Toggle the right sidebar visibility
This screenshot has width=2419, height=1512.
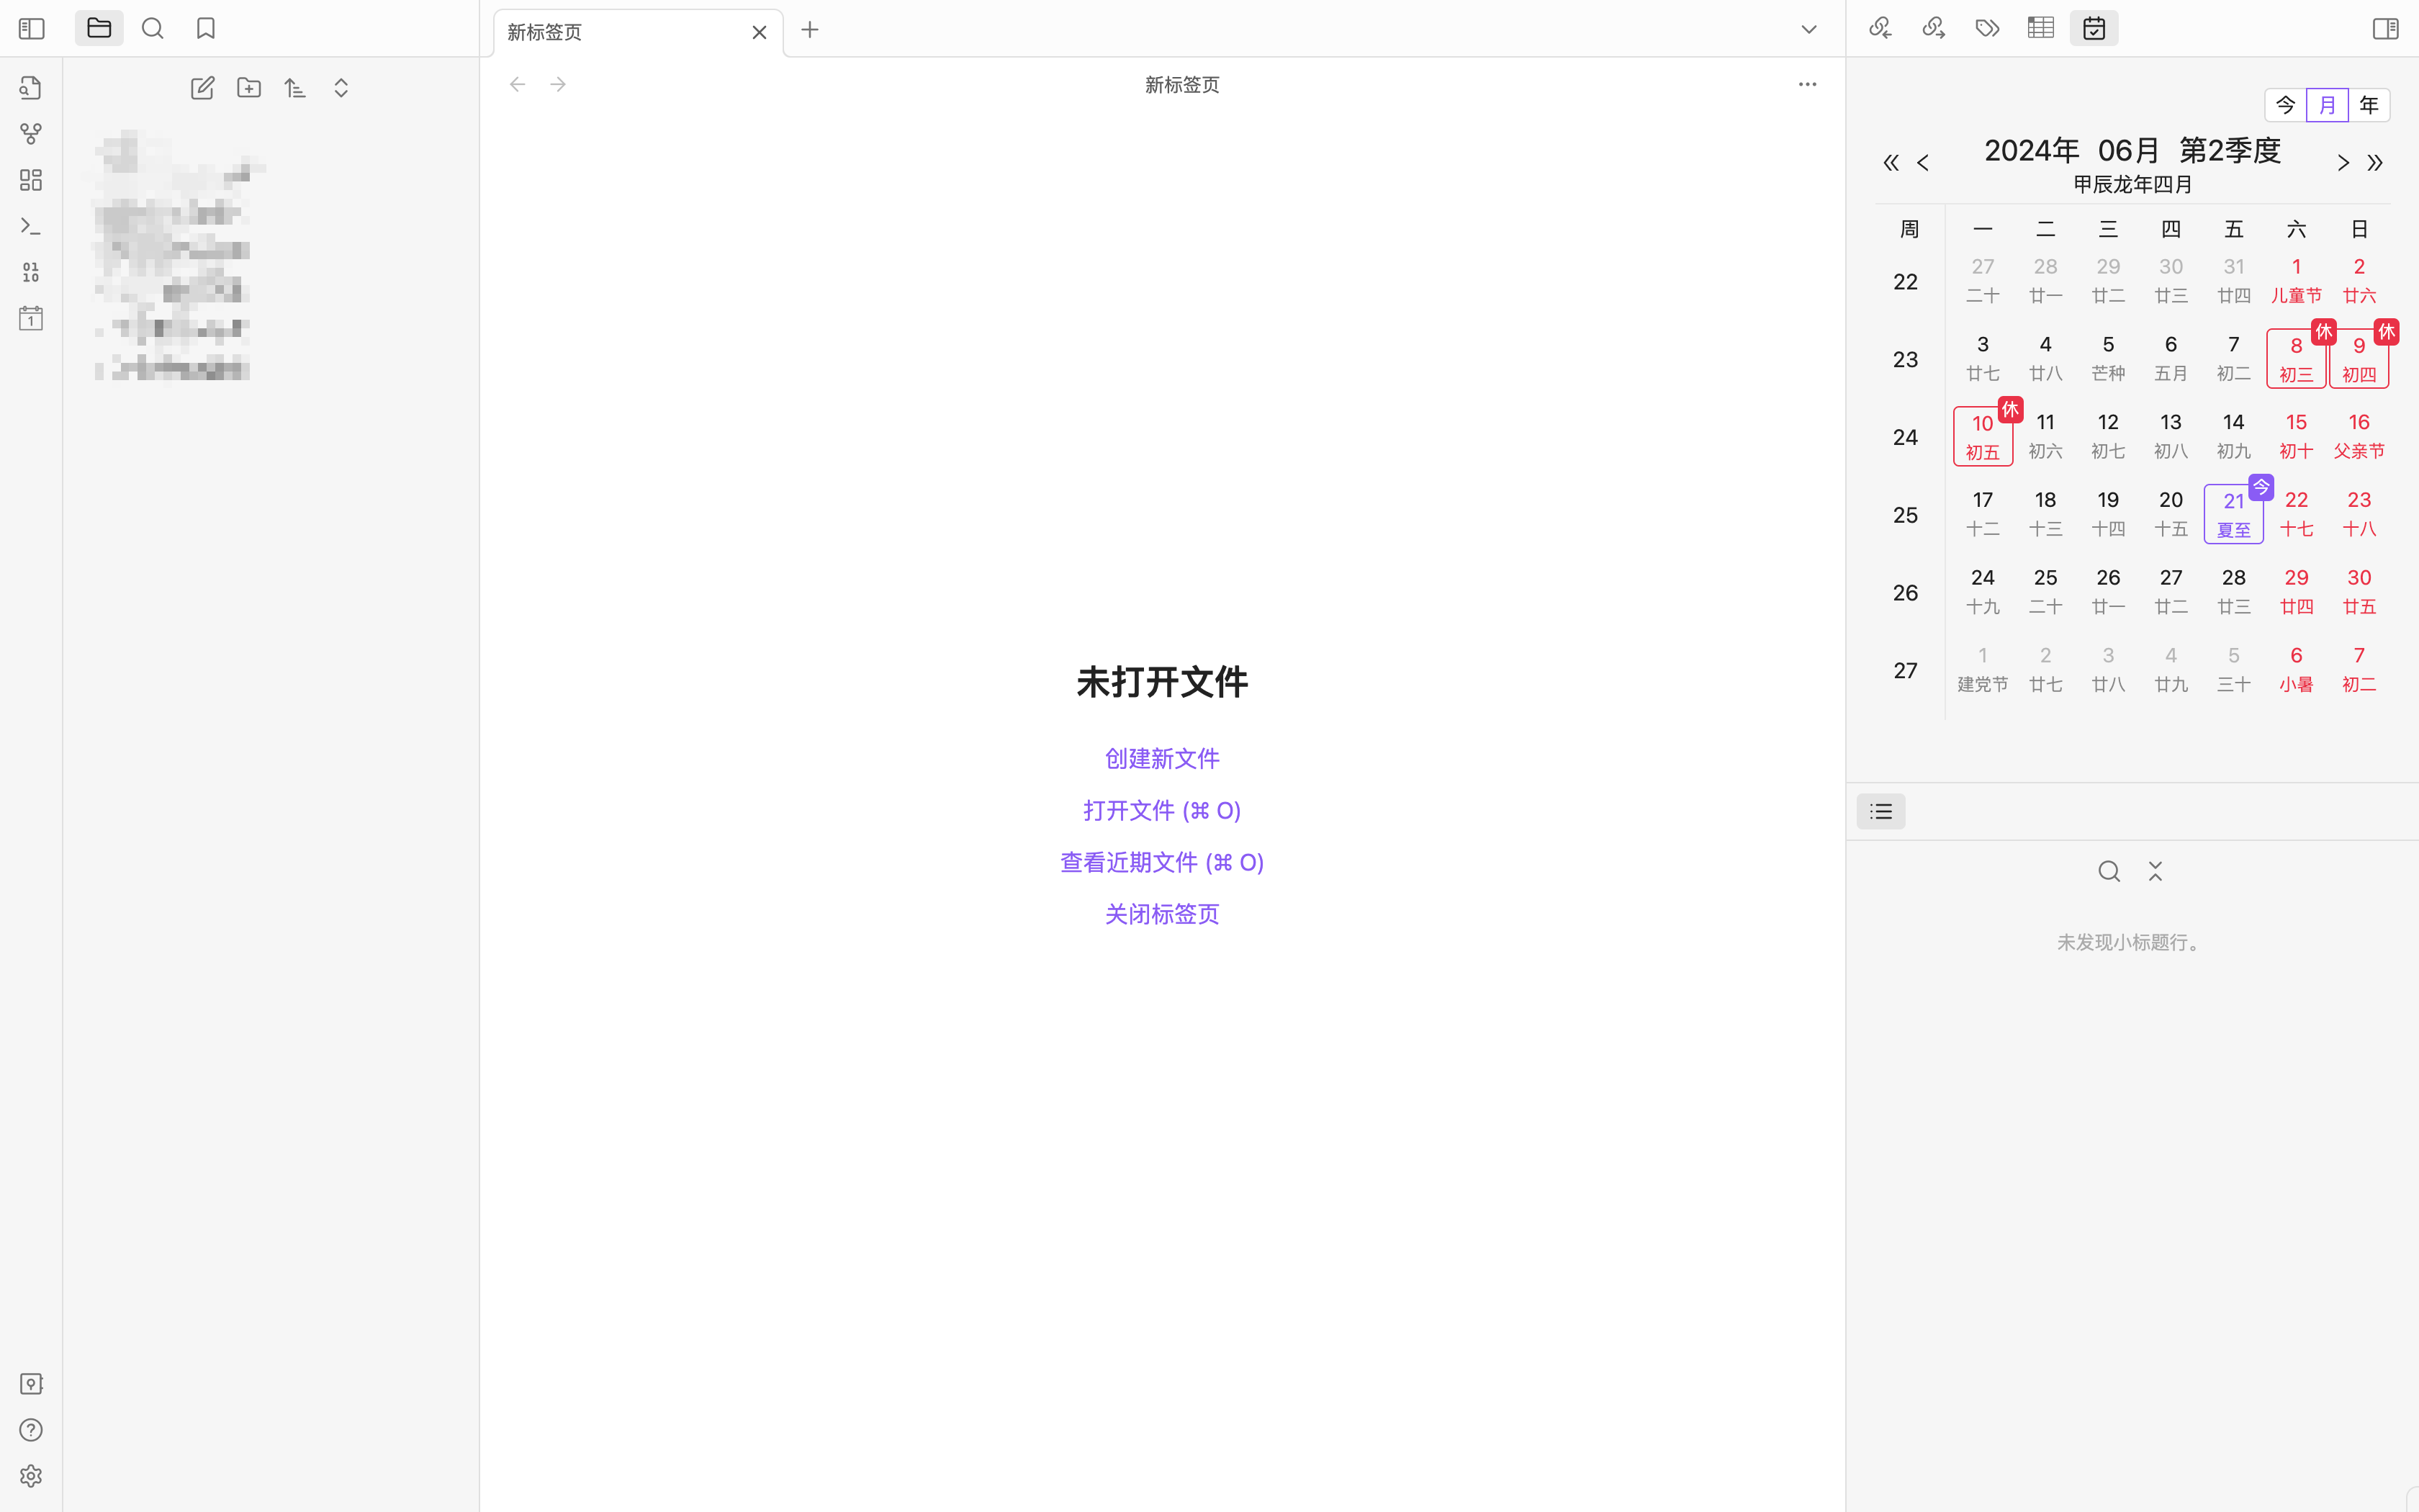point(2385,28)
